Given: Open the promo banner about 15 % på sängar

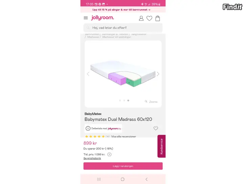Looking at the screenshot, I should click(x=121, y=10).
